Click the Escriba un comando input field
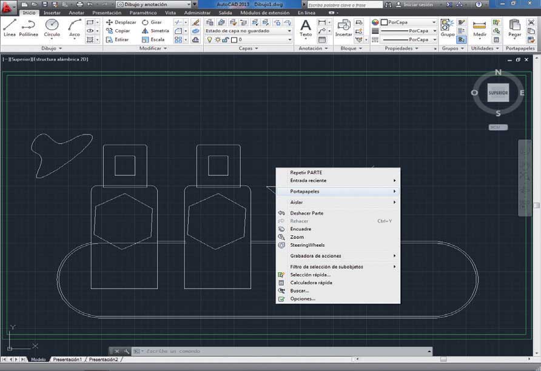This screenshot has height=371, width=541. click(283, 351)
